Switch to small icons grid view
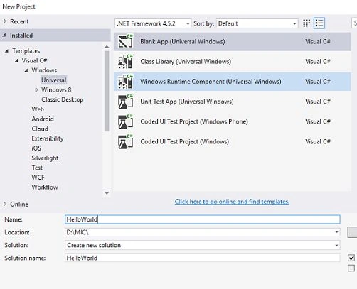Image resolution: width=357 pixels, height=289 pixels. 307,23
